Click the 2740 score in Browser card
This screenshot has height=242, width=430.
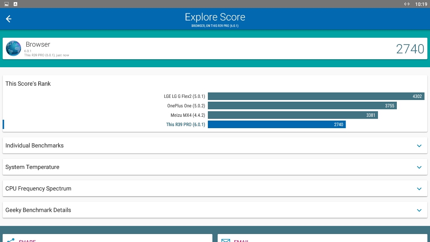410,49
